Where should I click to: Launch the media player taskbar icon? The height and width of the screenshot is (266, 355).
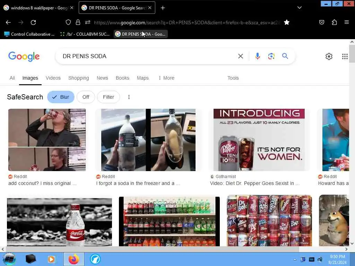click(52, 259)
